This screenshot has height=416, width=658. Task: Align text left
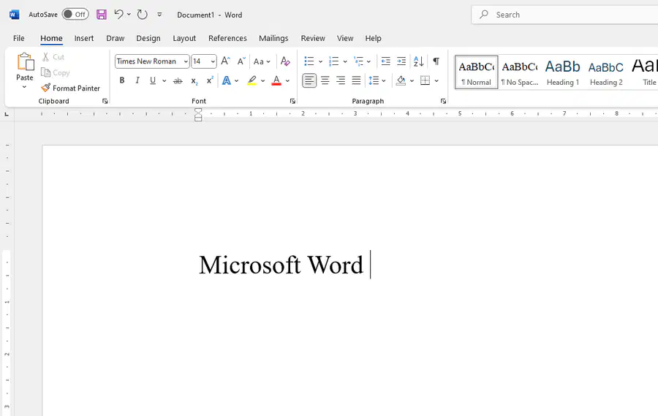[x=309, y=80]
